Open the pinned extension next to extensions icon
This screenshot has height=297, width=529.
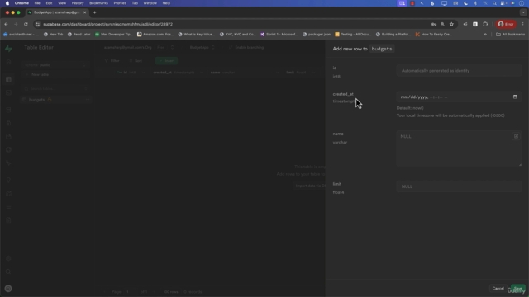point(475,24)
